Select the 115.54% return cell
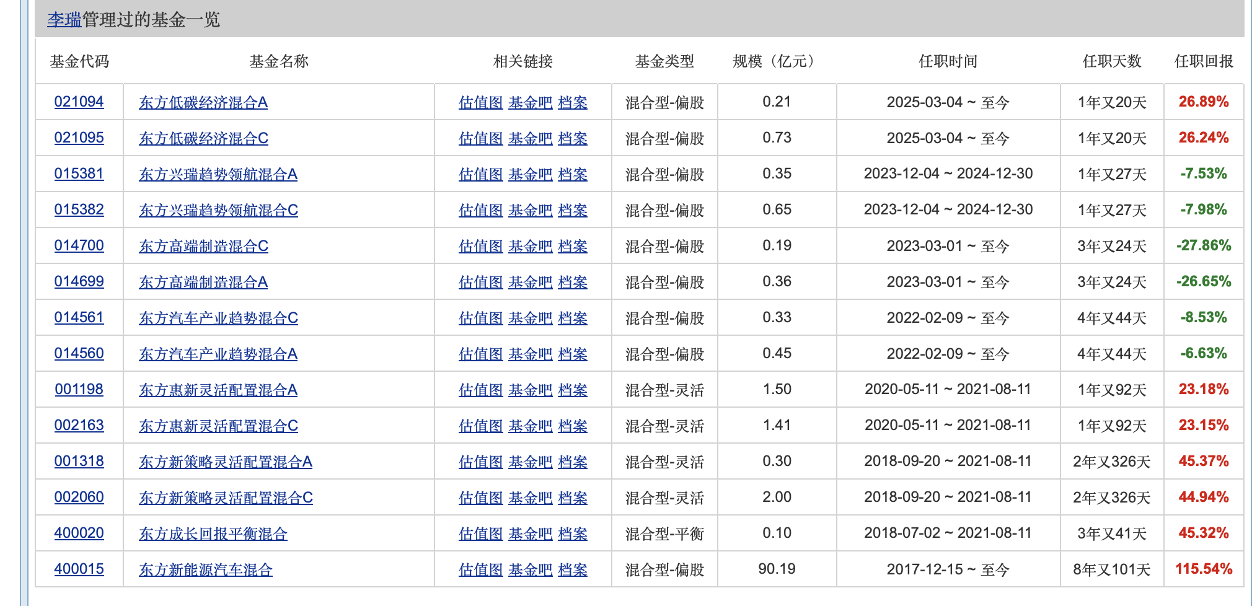Viewport: 1252px width, 606px height. click(x=1203, y=569)
